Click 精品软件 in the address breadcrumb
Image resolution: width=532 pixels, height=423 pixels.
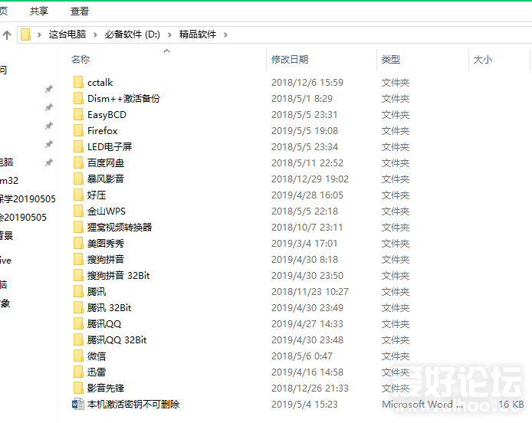coord(198,34)
